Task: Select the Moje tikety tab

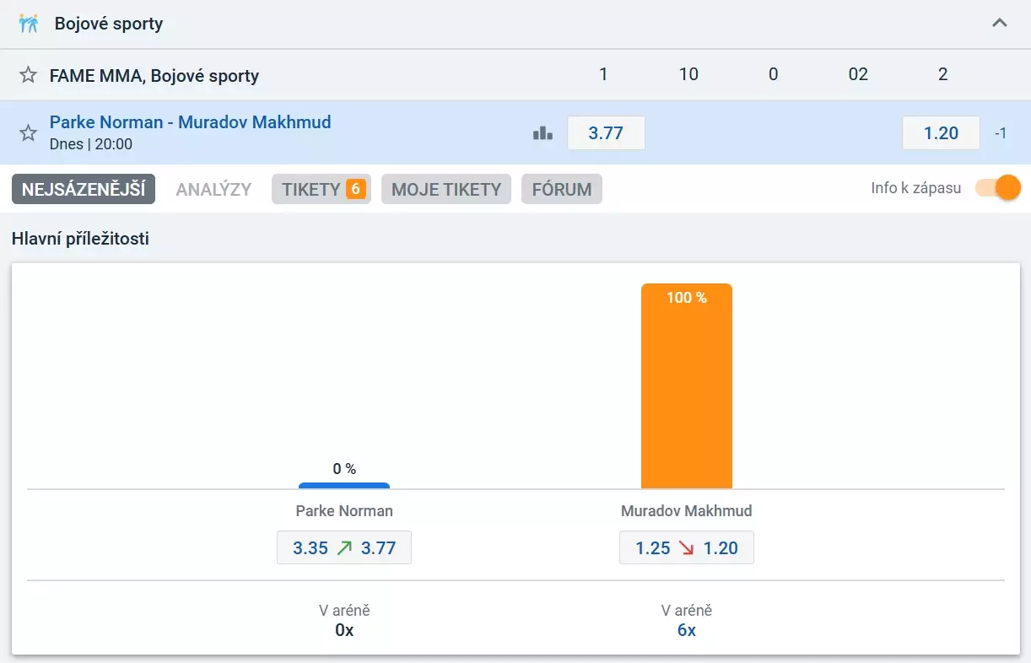Action: 446,189
